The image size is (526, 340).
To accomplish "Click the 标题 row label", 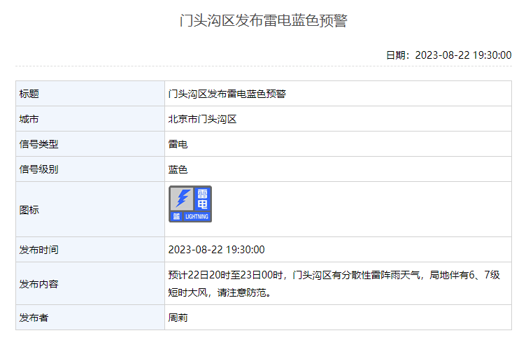I will click(29, 94).
